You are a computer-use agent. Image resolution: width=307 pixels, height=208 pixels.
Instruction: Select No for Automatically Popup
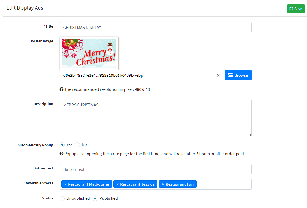pos(77,145)
